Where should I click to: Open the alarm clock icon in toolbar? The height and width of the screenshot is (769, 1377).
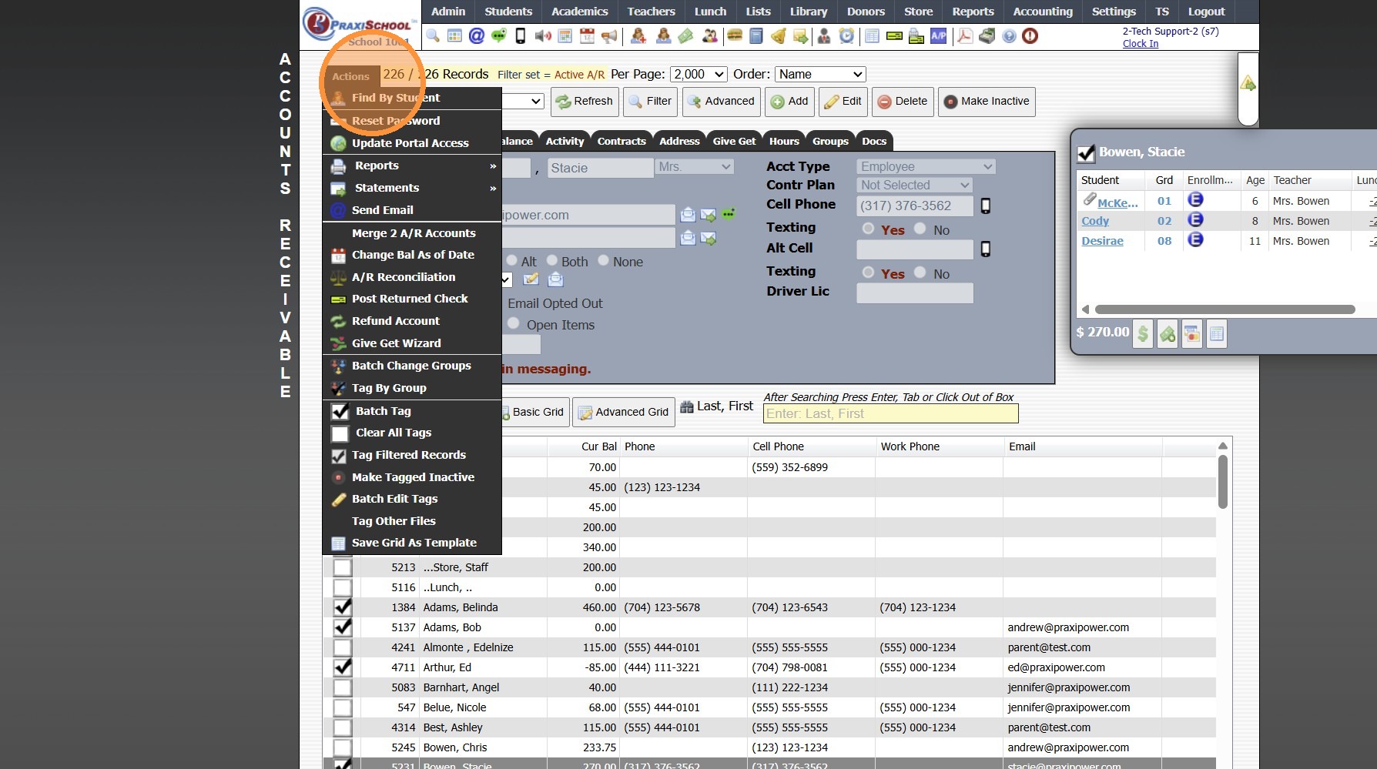[846, 35]
